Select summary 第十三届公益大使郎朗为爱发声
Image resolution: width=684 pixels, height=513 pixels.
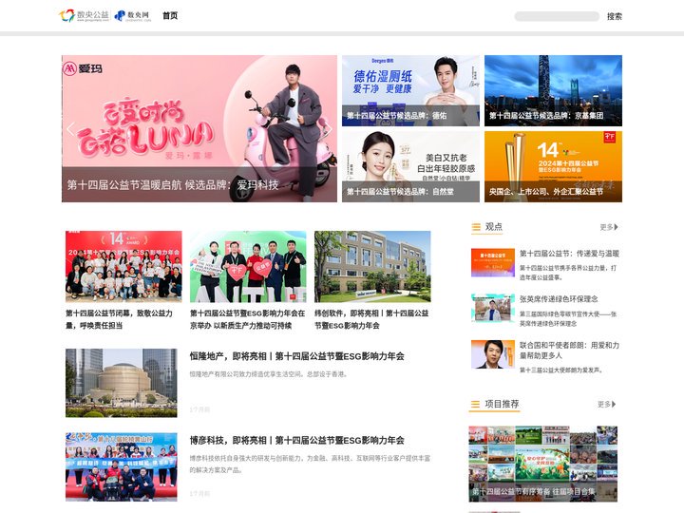pos(561,370)
